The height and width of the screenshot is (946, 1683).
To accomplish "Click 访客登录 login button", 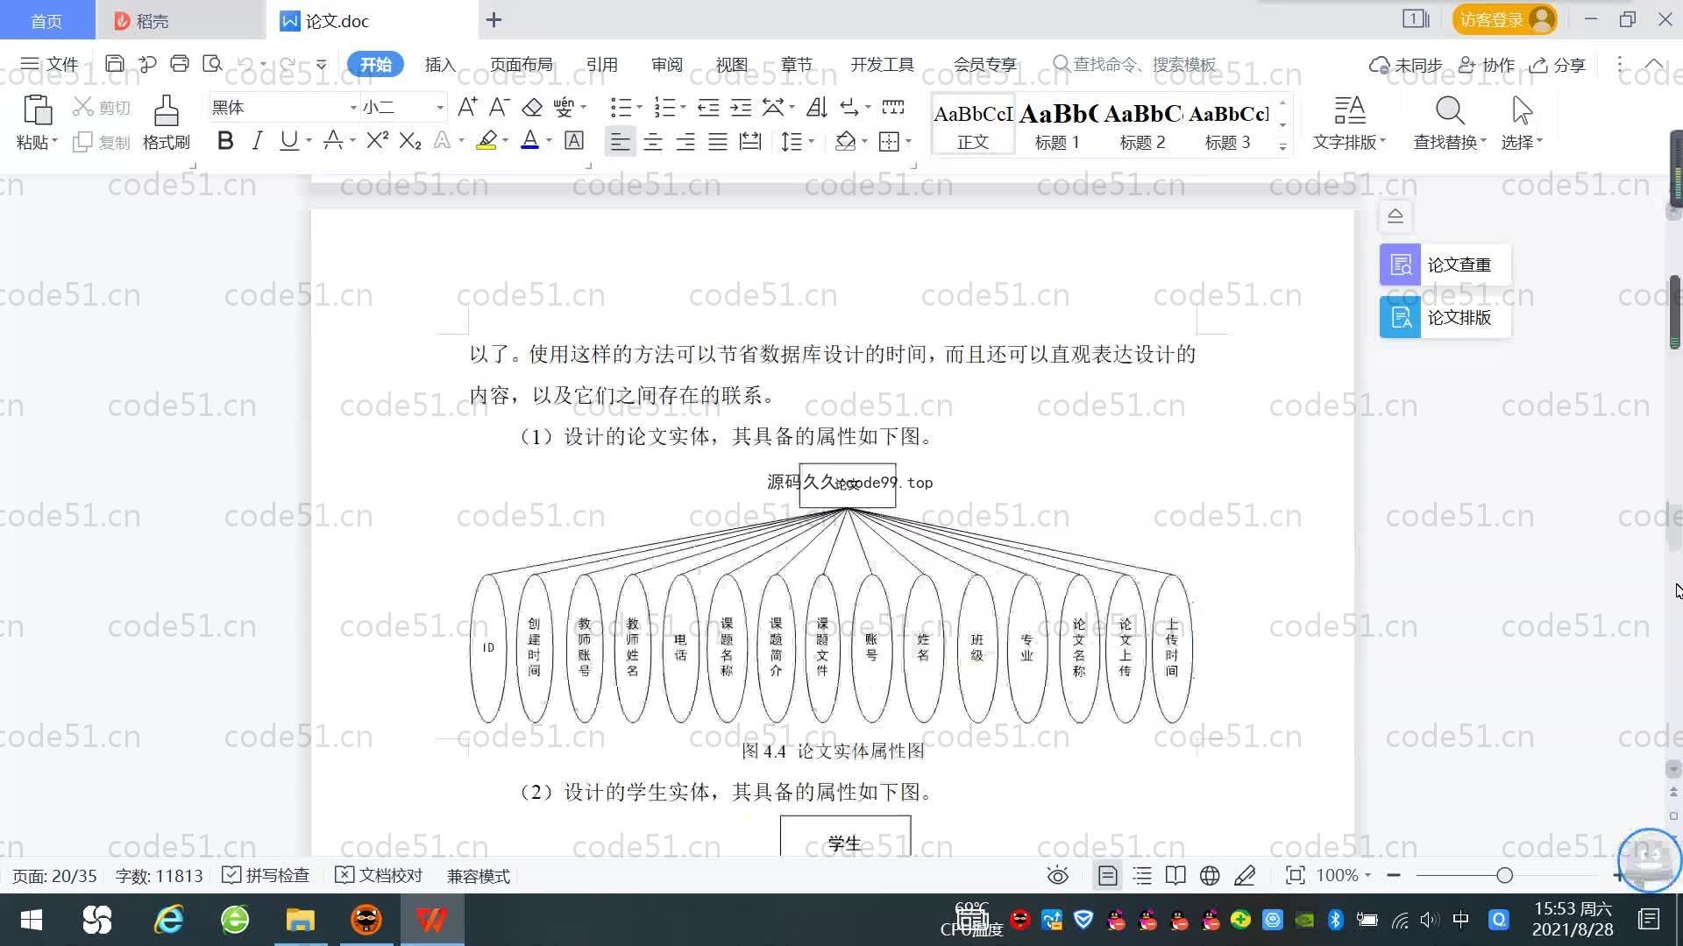I will (1504, 19).
